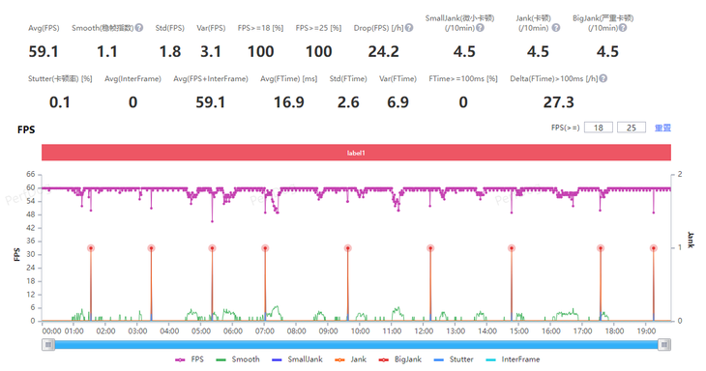706x371 pixels.
Task: Click left handle of timeline range slider
Action: click(48, 345)
